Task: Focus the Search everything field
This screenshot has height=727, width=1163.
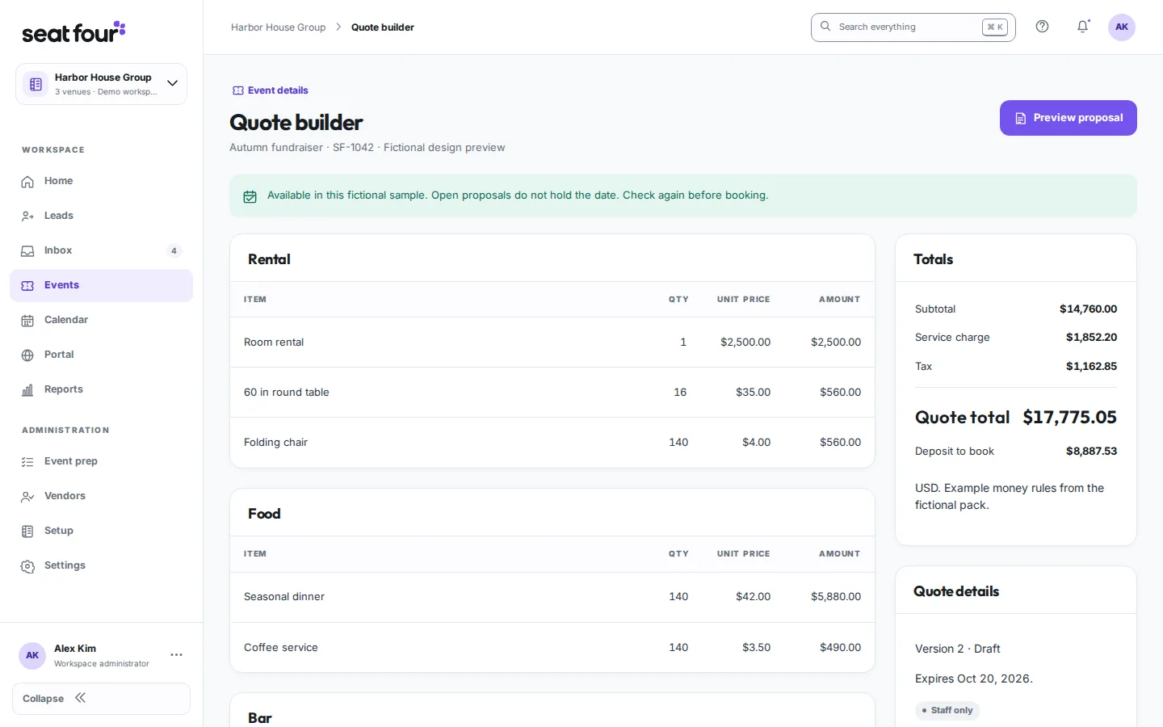Action: [x=913, y=27]
